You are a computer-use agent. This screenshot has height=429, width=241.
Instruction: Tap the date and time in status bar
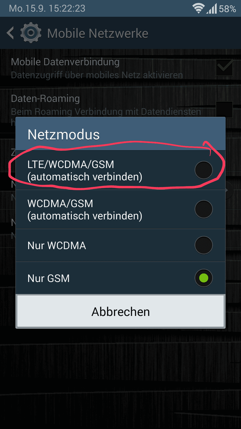(x=47, y=8)
